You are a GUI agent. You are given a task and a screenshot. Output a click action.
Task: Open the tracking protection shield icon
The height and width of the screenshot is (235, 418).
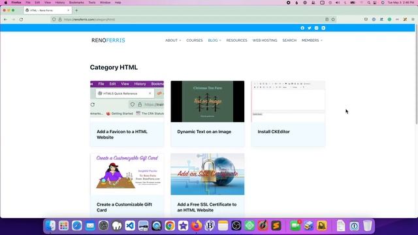point(54,20)
